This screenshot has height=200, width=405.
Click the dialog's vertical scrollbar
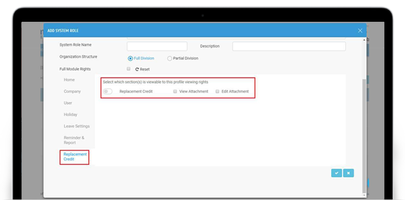364,136
